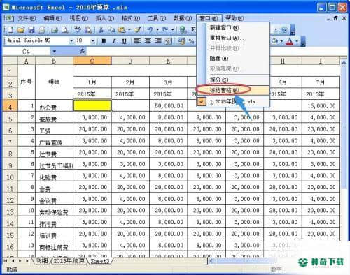Toggle Underline formatting button

[x=125, y=41]
